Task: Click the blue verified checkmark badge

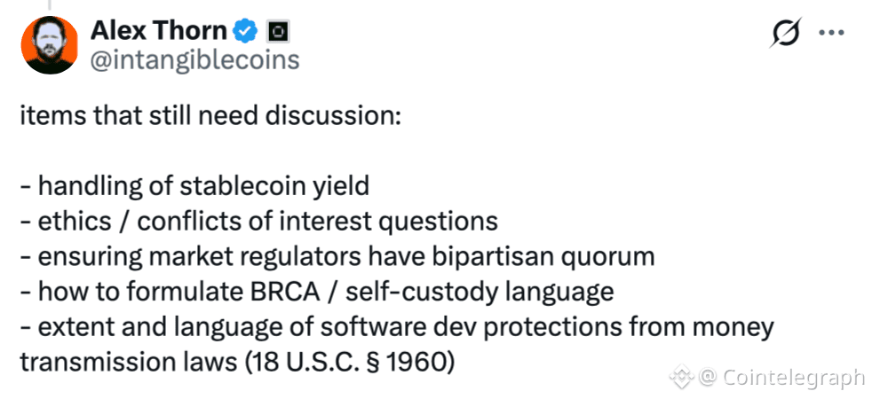Action: (x=245, y=32)
